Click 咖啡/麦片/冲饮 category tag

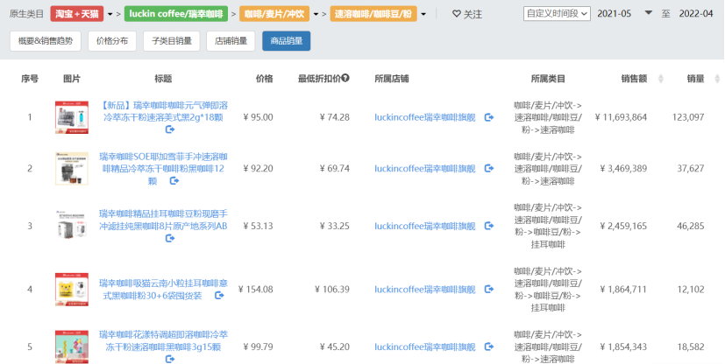coord(274,14)
